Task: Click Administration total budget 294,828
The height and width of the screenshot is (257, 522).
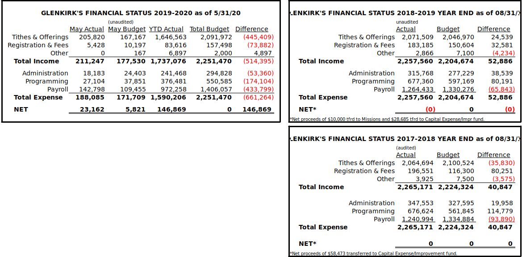Action: (x=219, y=73)
